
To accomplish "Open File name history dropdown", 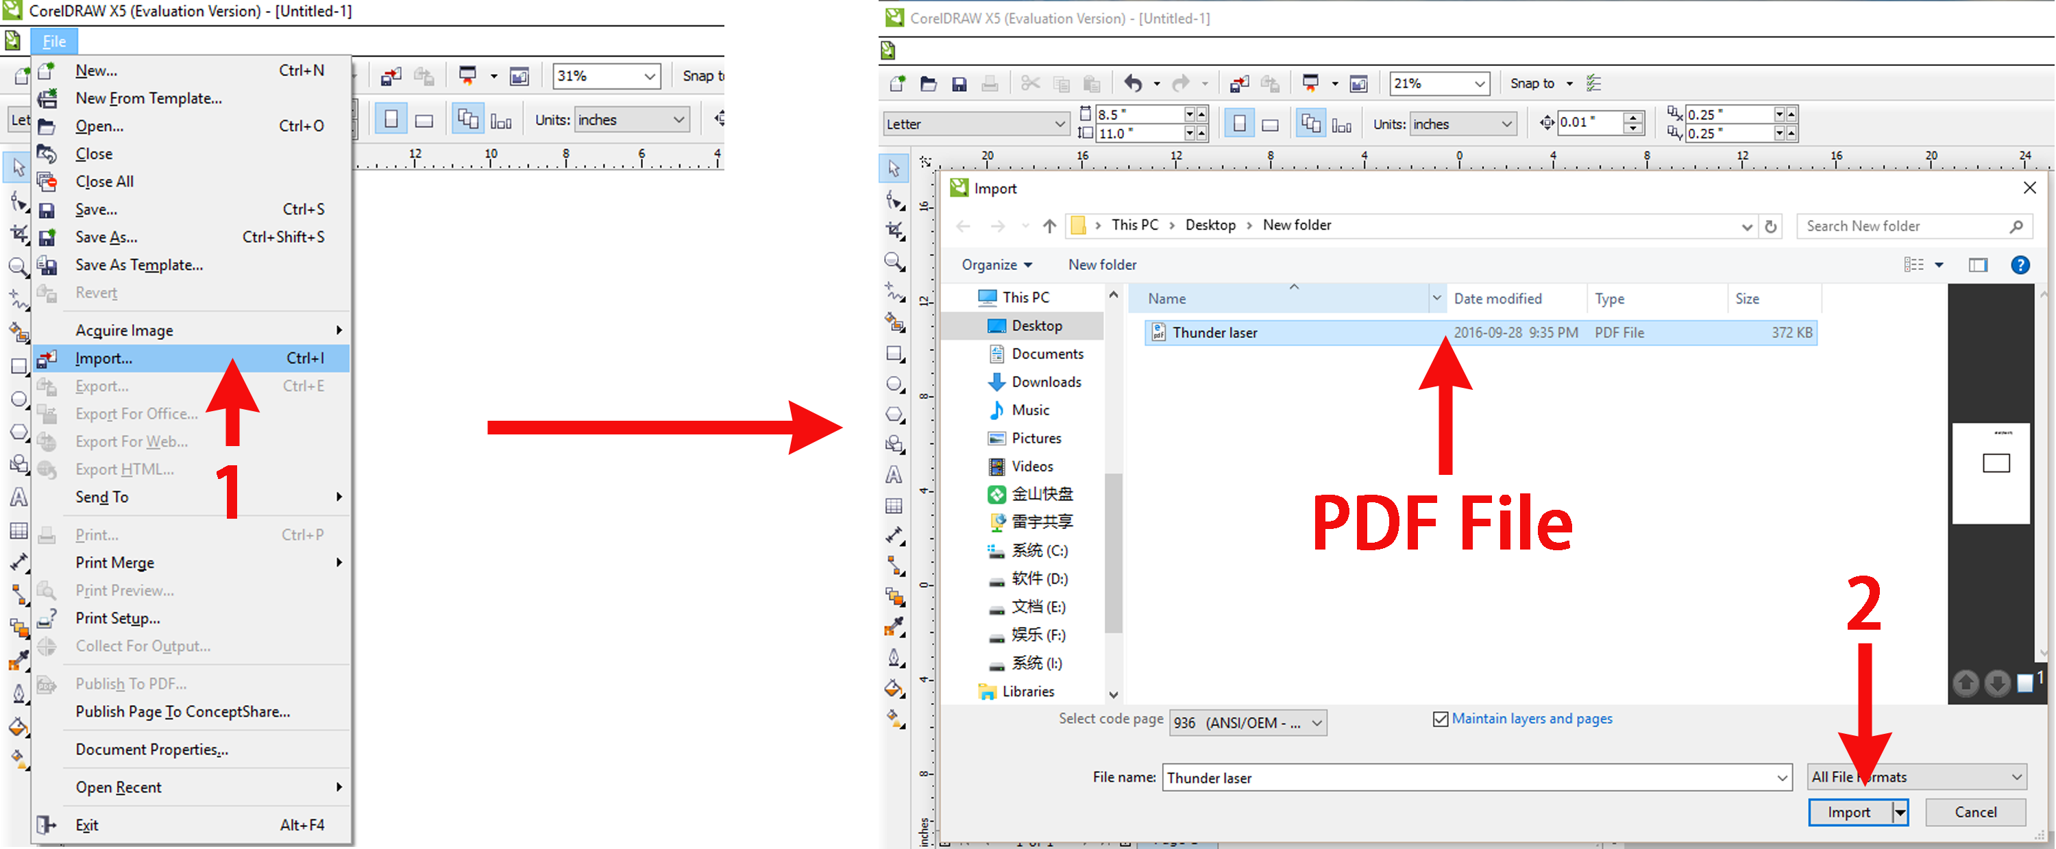I will (1781, 778).
